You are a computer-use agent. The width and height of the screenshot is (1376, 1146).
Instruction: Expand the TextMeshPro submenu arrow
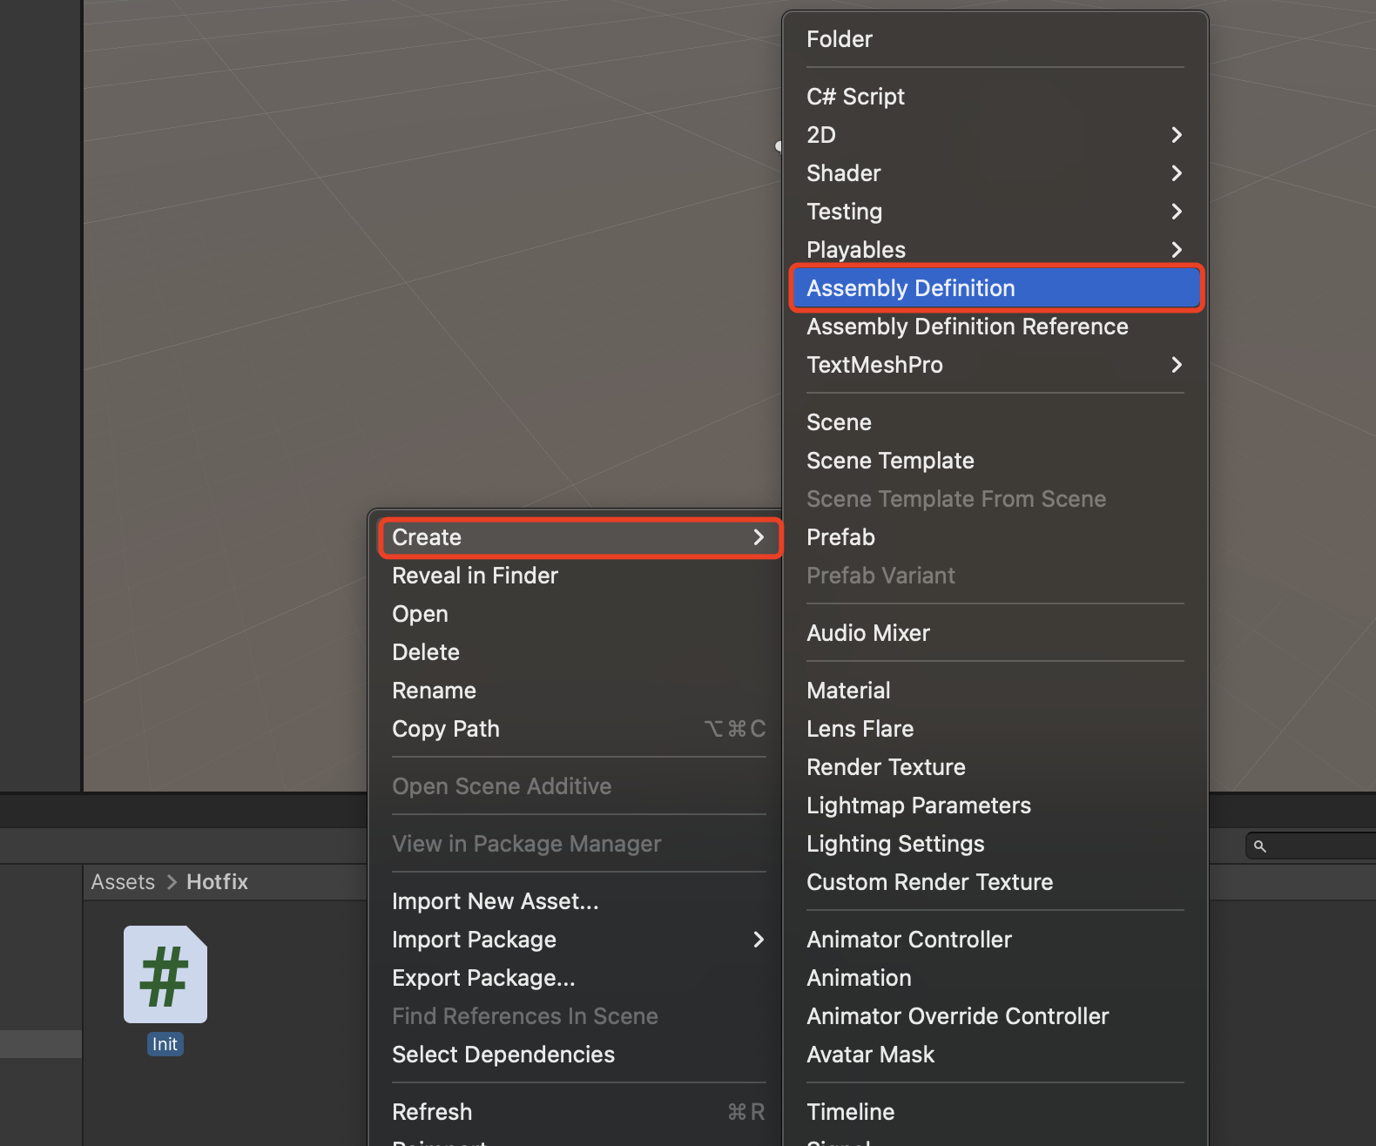point(1177,365)
